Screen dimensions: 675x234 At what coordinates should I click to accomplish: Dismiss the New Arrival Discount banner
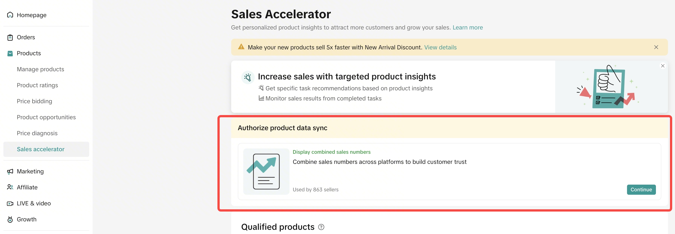point(656,47)
